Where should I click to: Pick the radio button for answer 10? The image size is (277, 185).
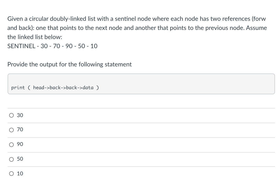[x=11, y=174]
